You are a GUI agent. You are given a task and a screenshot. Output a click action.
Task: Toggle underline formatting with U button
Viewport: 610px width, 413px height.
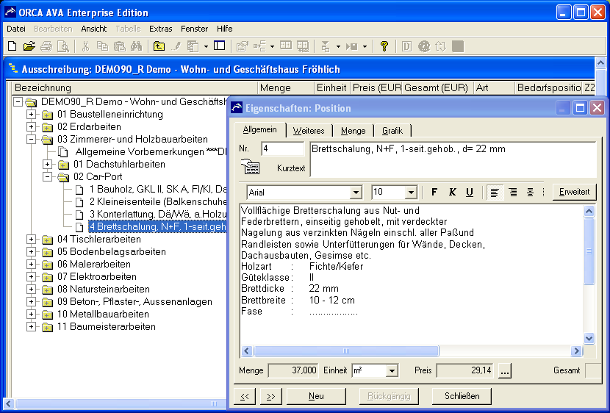(469, 193)
